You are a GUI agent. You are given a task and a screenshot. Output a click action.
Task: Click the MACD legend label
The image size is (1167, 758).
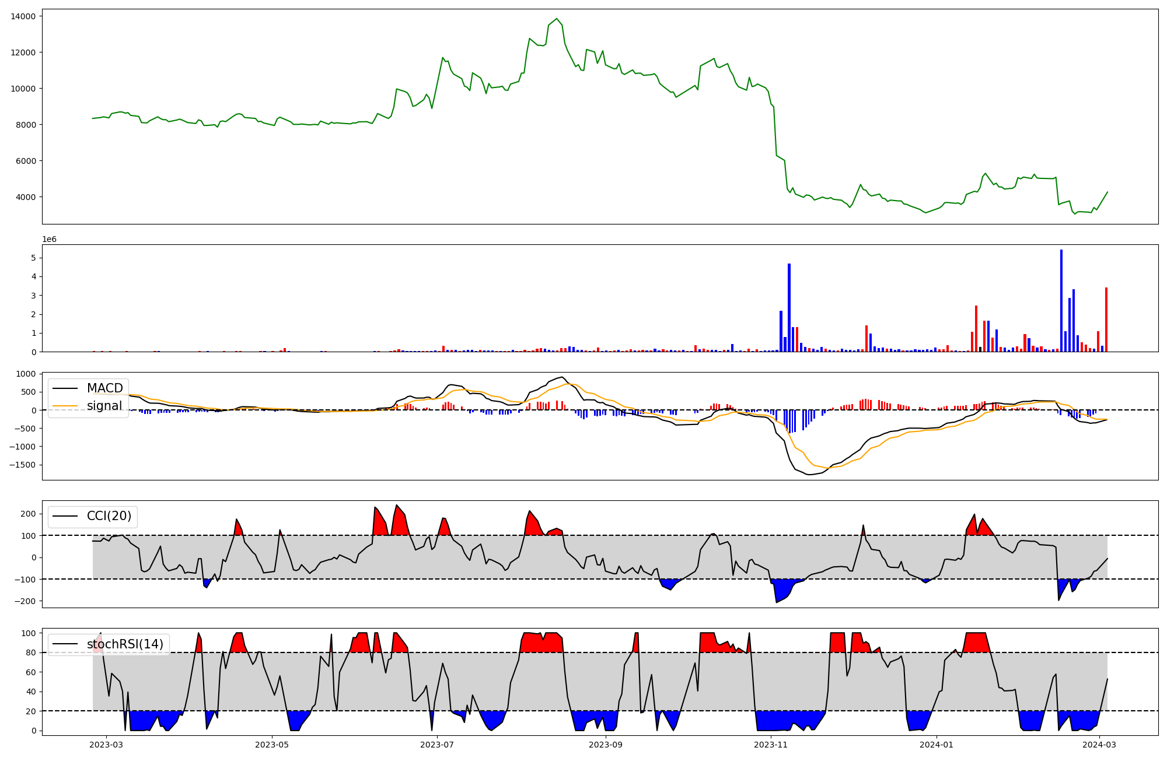(x=104, y=388)
